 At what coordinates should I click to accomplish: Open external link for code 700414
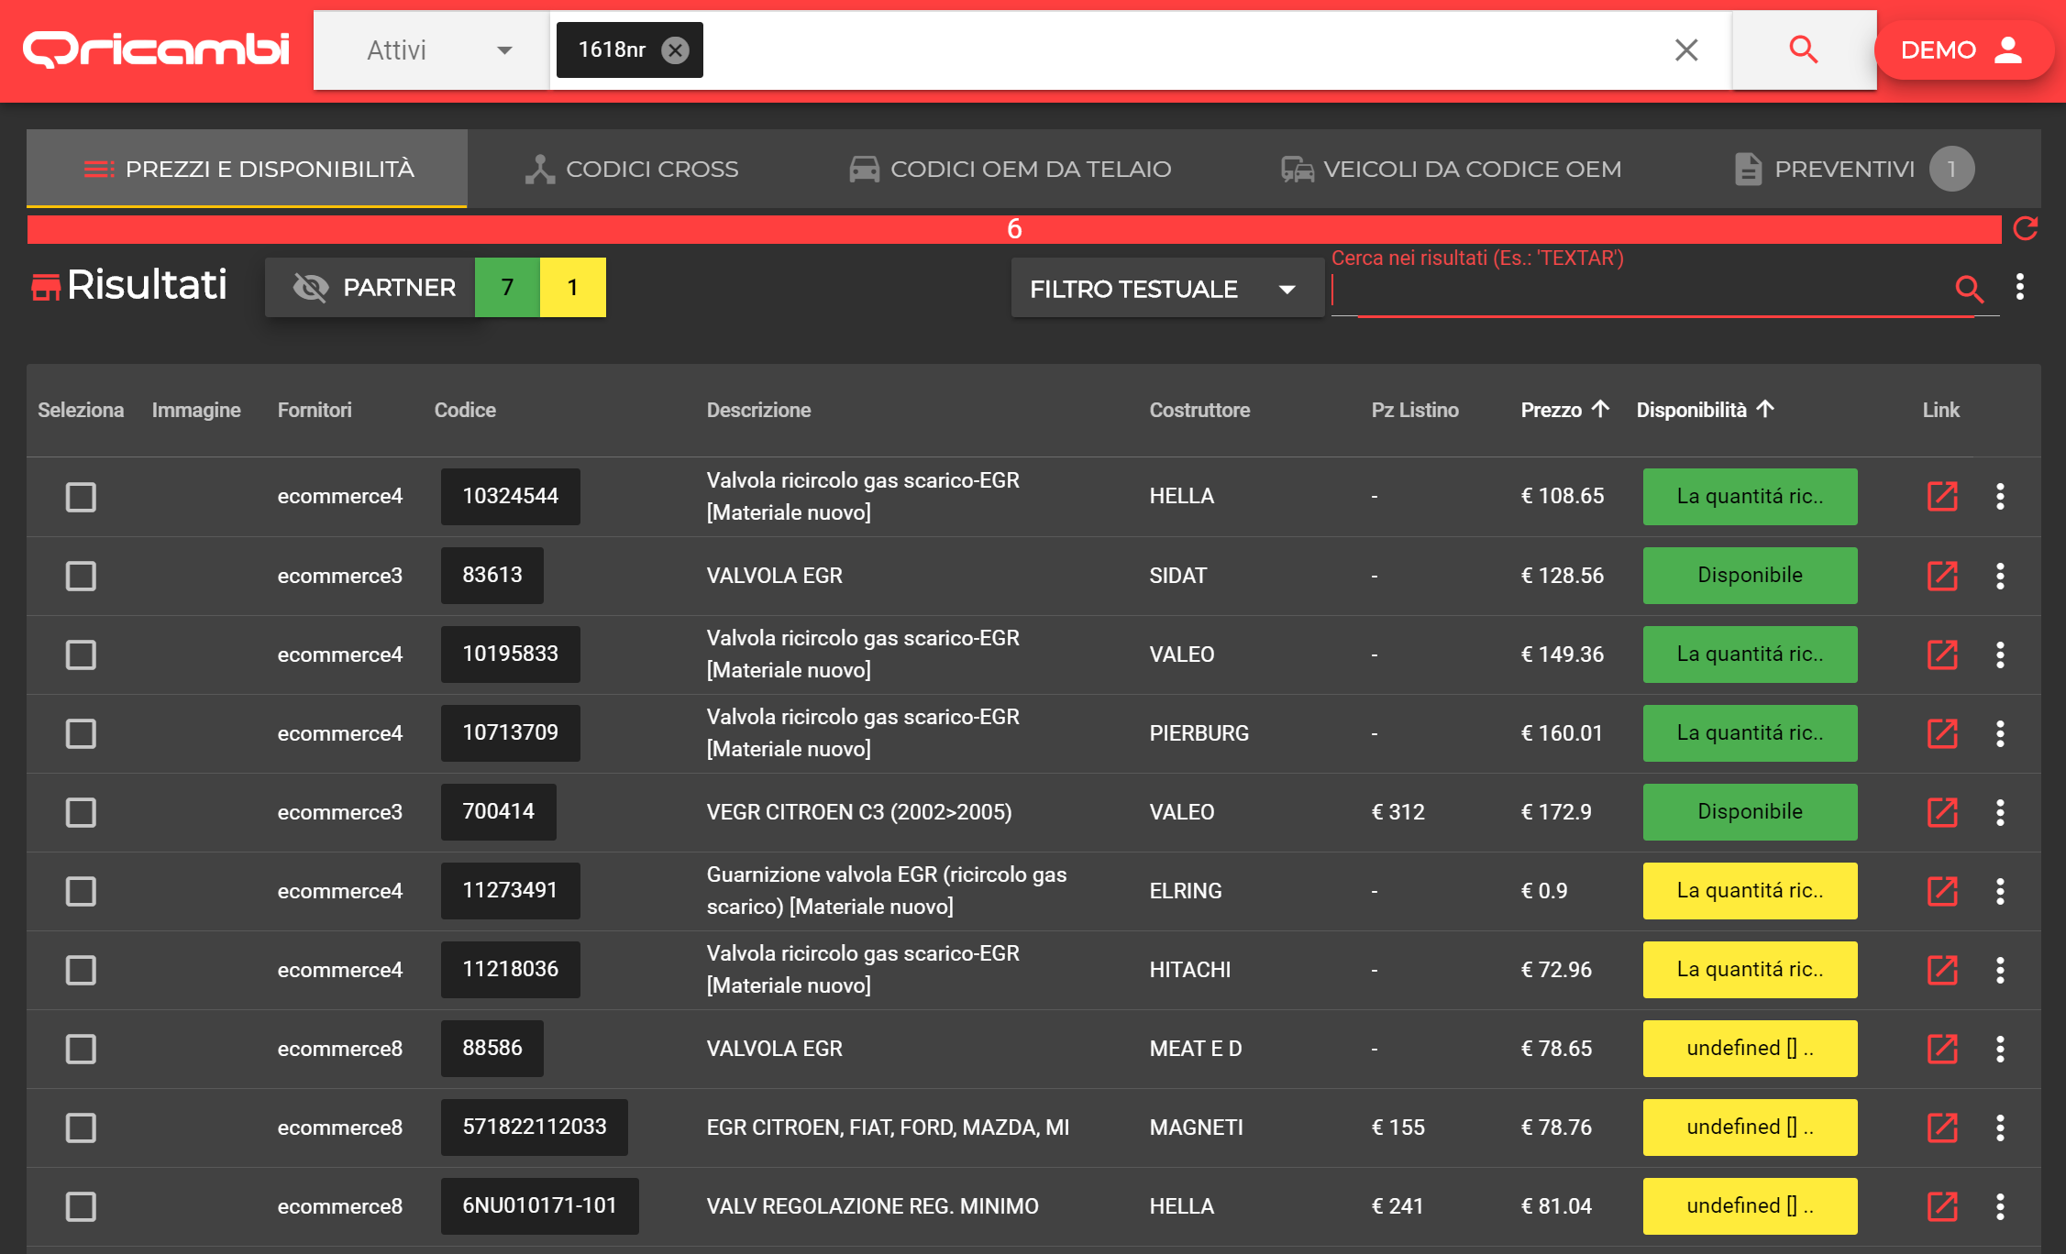point(1942,811)
